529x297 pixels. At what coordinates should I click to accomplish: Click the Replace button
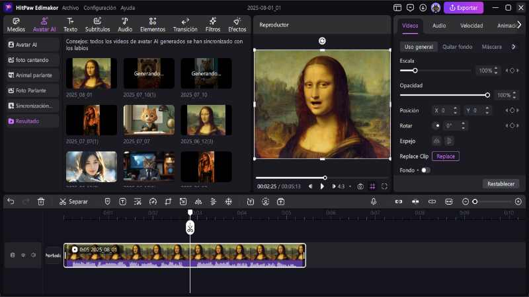445,156
